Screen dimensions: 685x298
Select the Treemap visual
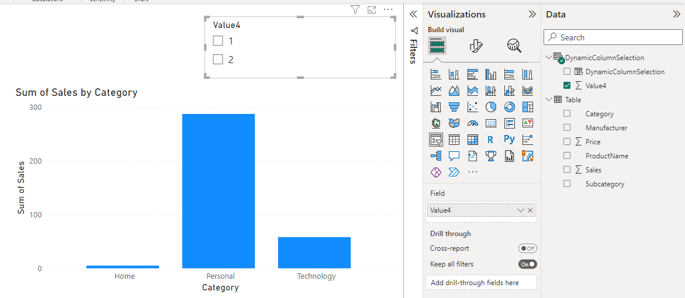527,106
